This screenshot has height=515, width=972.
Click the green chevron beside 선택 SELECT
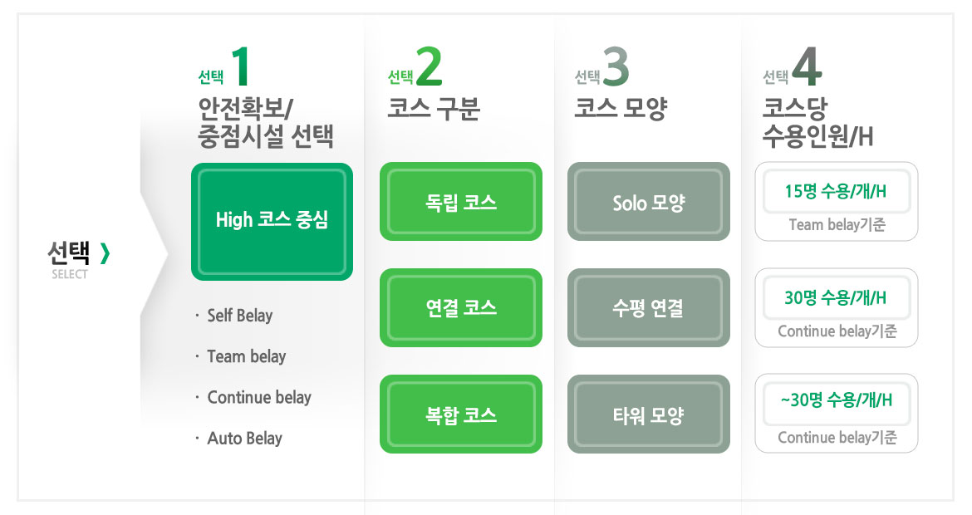pyautogui.click(x=105, y=253)
